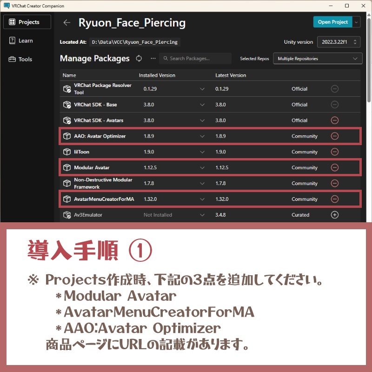Click the Ryuon_Face_Piercing project title
Screen dimensions: 372x372
[132, 23]
